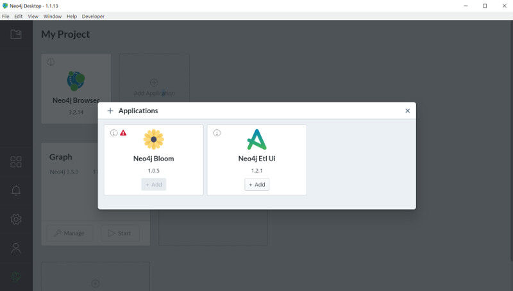
Task: Click the My Project heading
Action: coord(65,35)
